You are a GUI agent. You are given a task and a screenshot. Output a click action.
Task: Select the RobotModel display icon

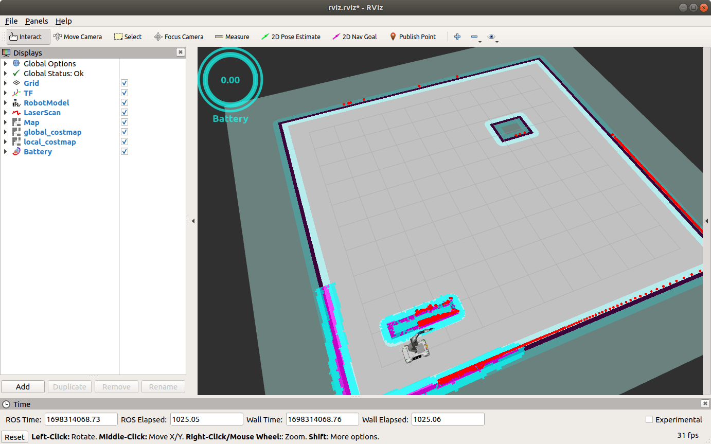point(16,102)
